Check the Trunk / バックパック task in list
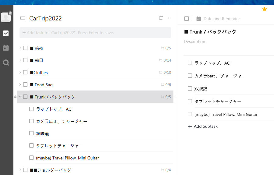This screenshot has height=175, width=274. click(x=25, y=97)
